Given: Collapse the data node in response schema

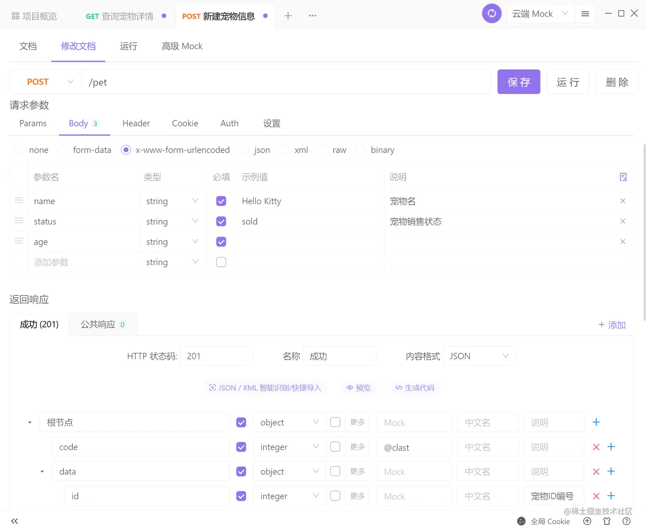Looking at the screenshot, I should [x=41, y=471].
